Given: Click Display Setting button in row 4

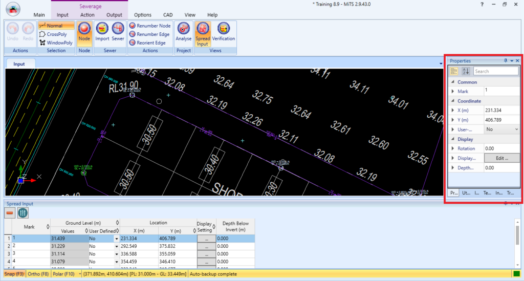Looking at the screenshot, I should pyautogui.click(x=206, y=262).
